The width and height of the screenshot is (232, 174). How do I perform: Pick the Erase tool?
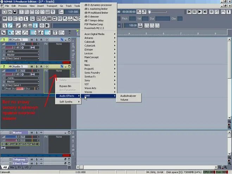pyautogui.click(x=18, y=25)
